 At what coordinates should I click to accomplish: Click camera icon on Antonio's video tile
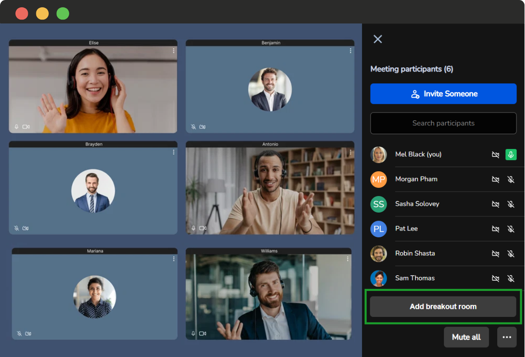point(203,228)
